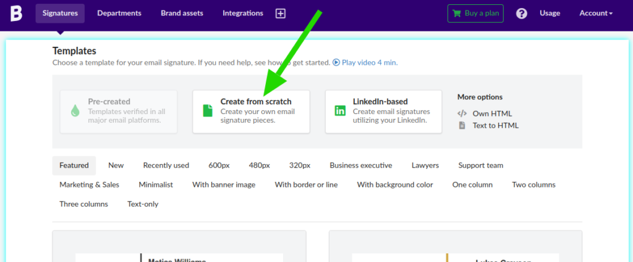Click the LinkedIn logo icon

click(x=340, y=111)
